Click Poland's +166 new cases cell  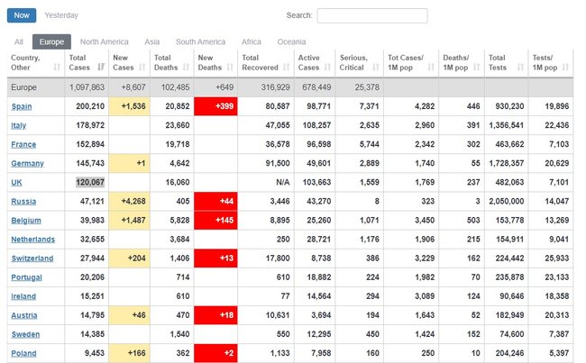click(x=129, y=353)
